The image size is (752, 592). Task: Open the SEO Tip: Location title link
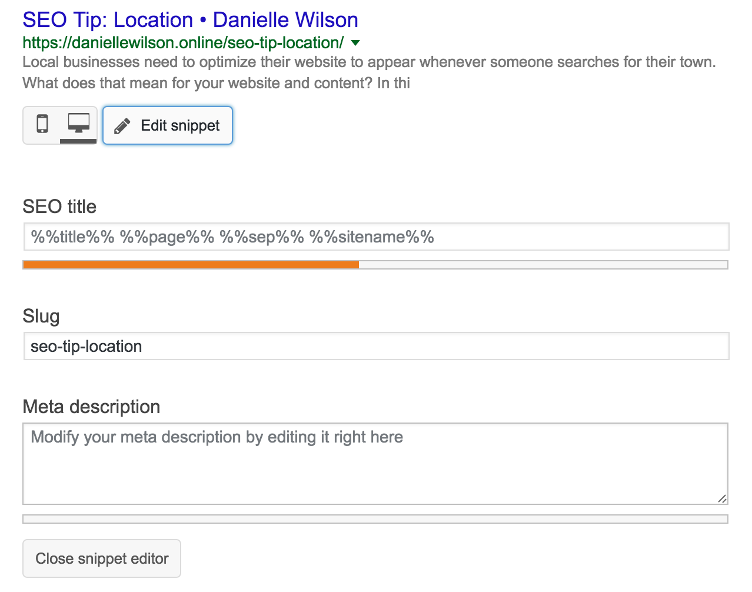coord(190,19)
